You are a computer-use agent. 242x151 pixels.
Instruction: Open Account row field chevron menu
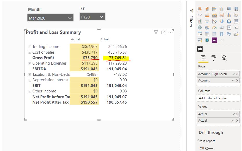click(233, 80)
